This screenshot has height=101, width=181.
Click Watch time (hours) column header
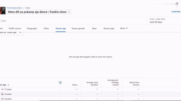134,84
